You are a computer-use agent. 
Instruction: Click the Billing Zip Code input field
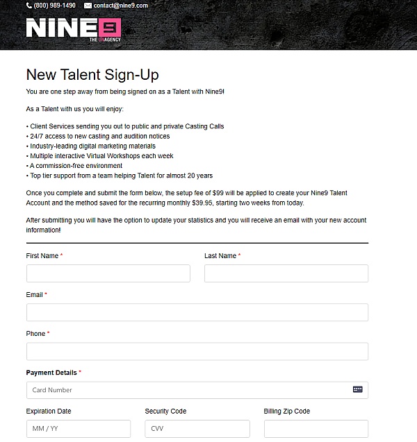[x=316, y=429]
